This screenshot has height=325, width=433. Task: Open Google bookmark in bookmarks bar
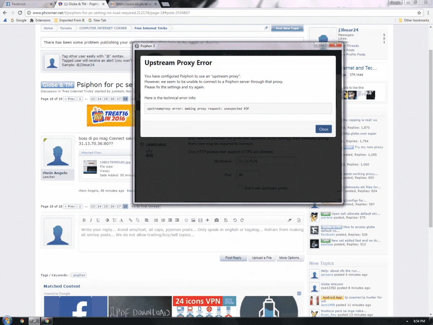[19, 20]
